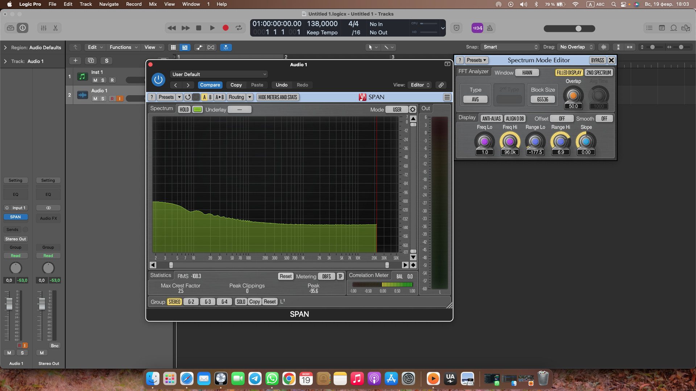696x391 pixels.
Task: Click the HANN window selector
Action: coord(527,72)
